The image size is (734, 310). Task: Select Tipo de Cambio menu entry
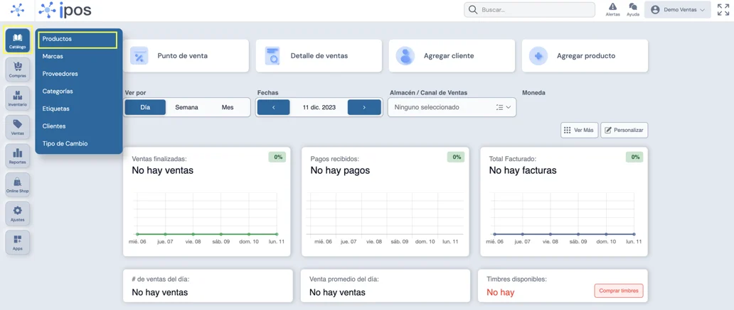point(65,144)
